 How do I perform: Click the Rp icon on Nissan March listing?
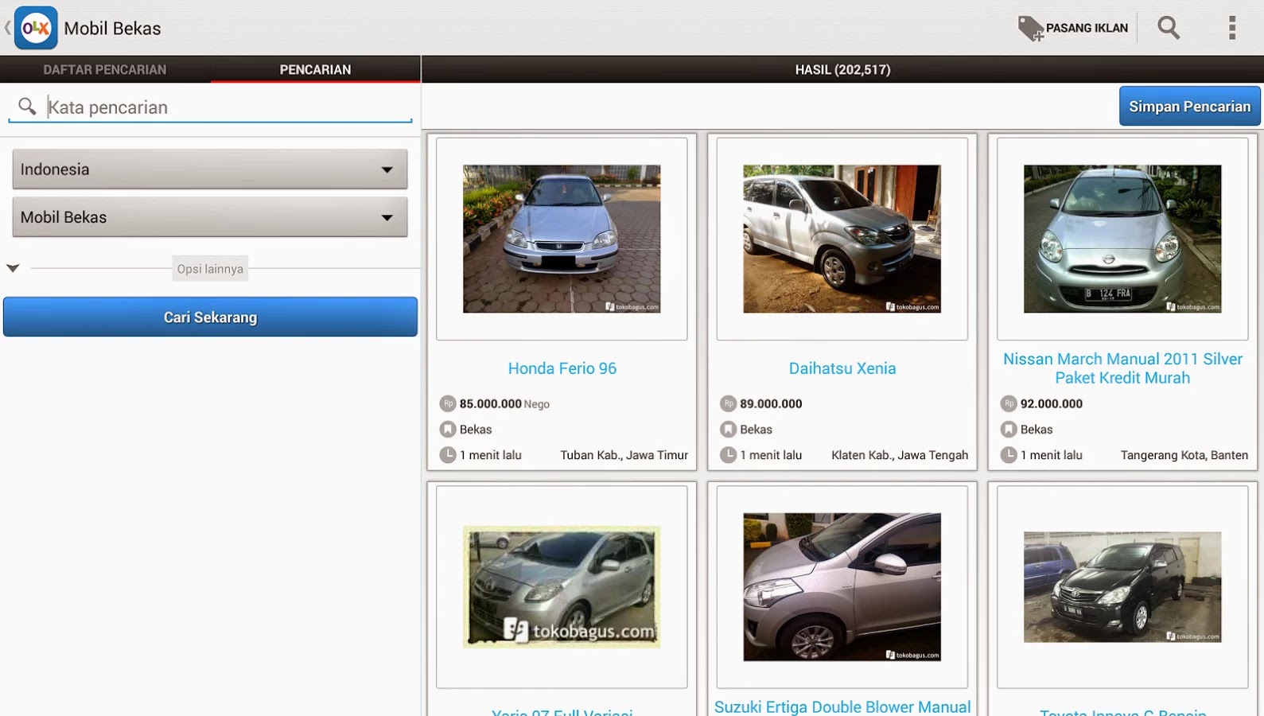pos(1009,403)
